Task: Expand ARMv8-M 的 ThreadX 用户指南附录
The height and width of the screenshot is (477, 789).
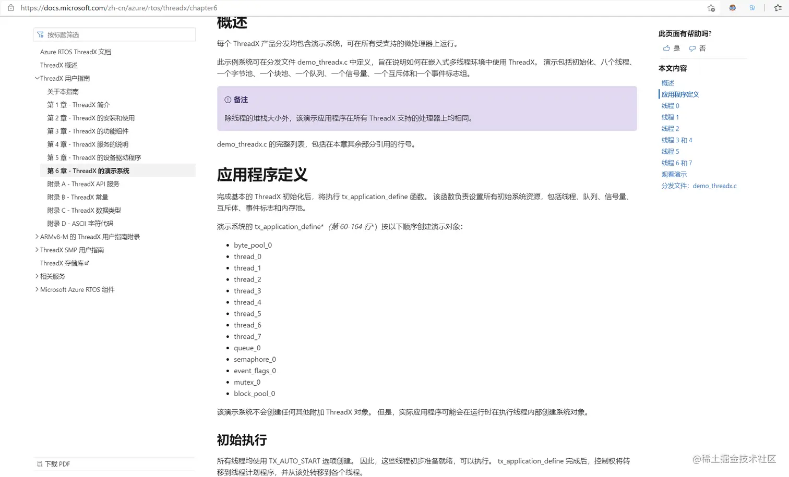Action: 37,236
